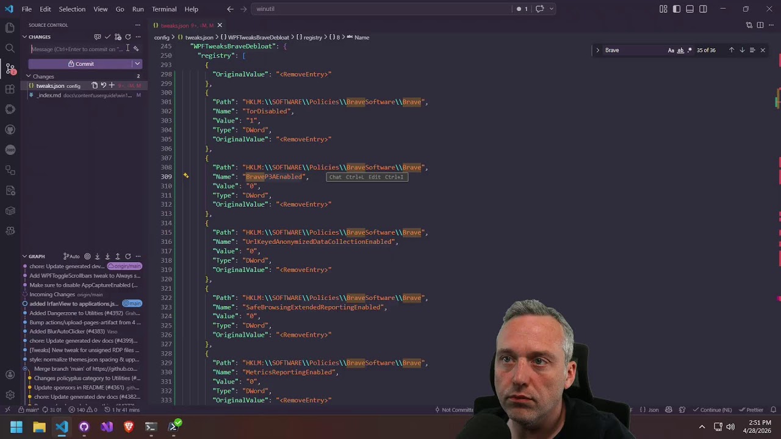This screenshot has height=439, width=781.
Task: Open file icon for tweaks.json change
Action: click(95, 85)
